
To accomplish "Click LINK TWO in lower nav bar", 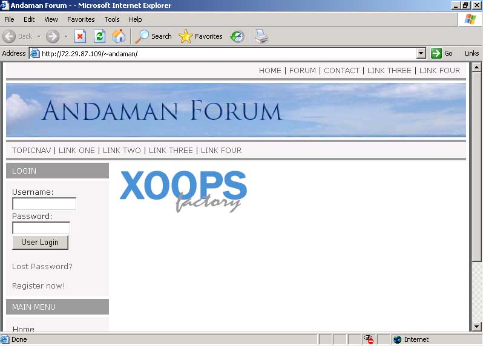I will tap(122, 150).
